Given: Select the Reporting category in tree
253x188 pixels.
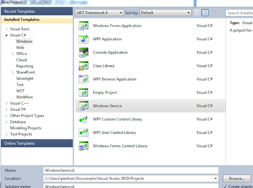Looking at the screenshot, I should [25, 66].
